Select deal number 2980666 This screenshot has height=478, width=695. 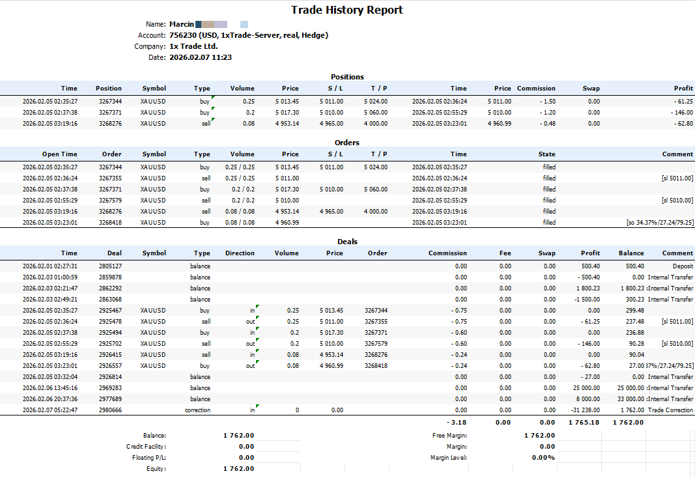click(110, 410)
